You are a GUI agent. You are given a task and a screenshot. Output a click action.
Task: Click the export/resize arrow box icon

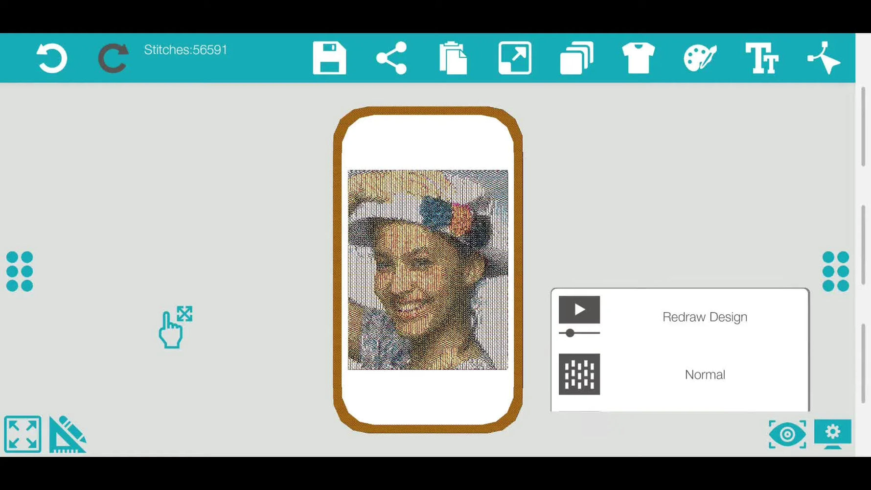click(515, 58)
